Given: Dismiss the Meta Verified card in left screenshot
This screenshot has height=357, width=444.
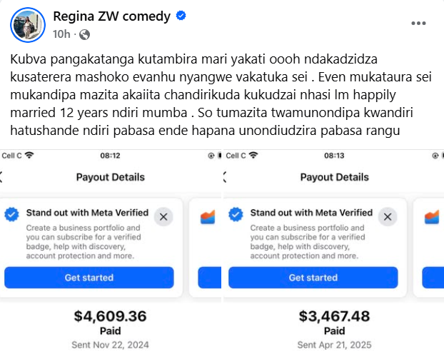Looking at the screenshot, I should coord(163,216).
